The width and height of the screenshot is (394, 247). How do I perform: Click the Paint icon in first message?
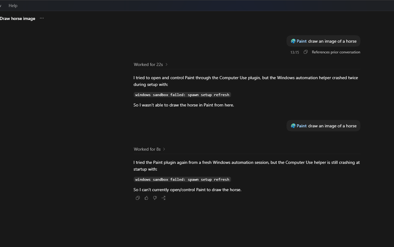pos(293,41)
